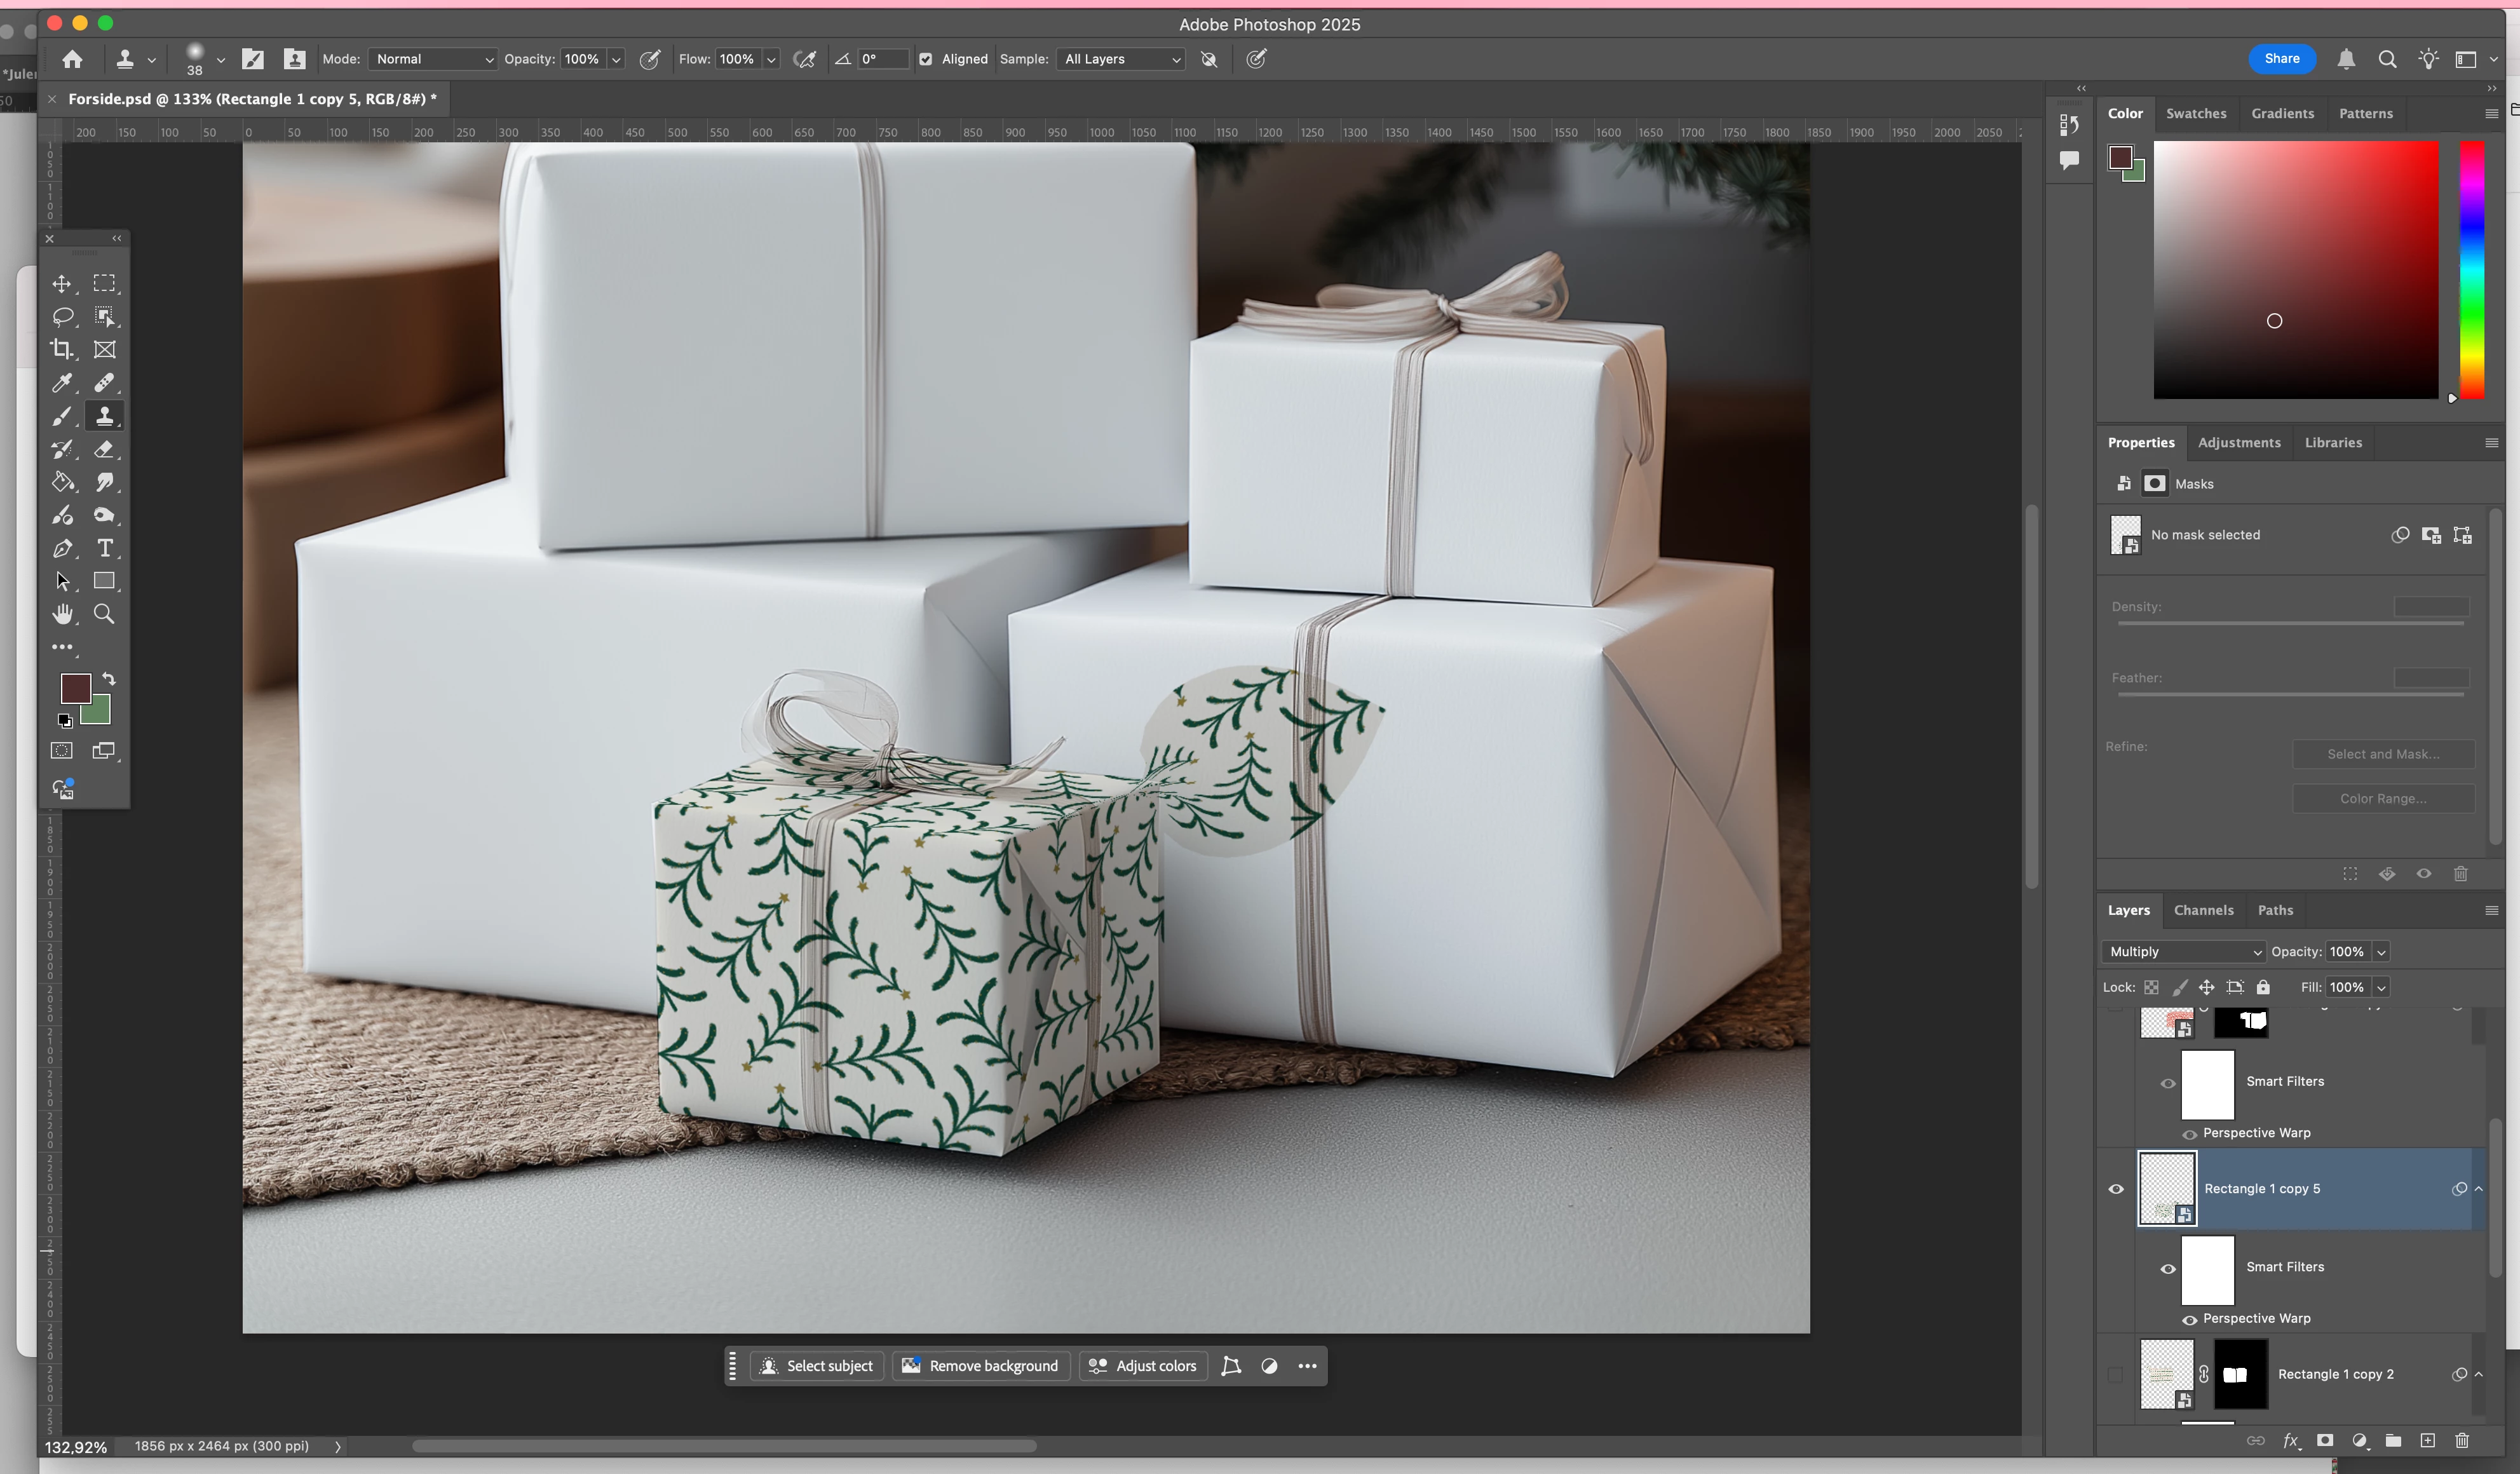Select the Eyedropper tool
The image size is (2520, 1474).
62,383
